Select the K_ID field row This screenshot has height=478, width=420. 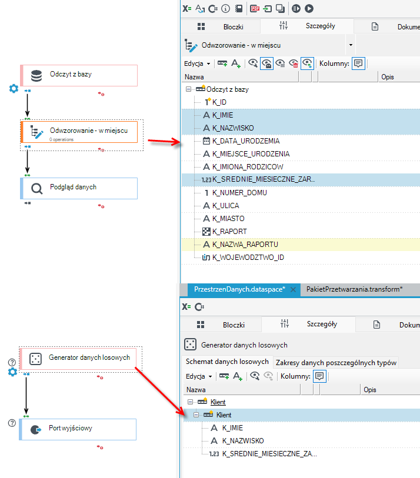[x=301, y=102]
